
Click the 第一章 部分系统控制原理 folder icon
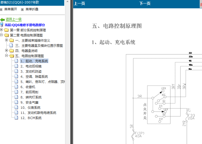coord(6,30)
